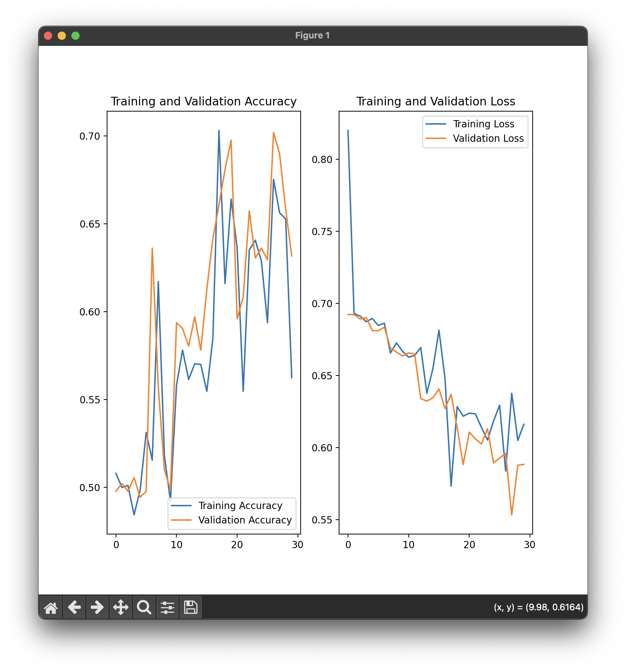Select the Zoom to rectangle magnifier
The width and height of the screenshot is (626, 670).
pyautogui.click(x=144, y=607)
